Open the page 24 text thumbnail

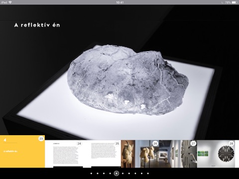64,154
